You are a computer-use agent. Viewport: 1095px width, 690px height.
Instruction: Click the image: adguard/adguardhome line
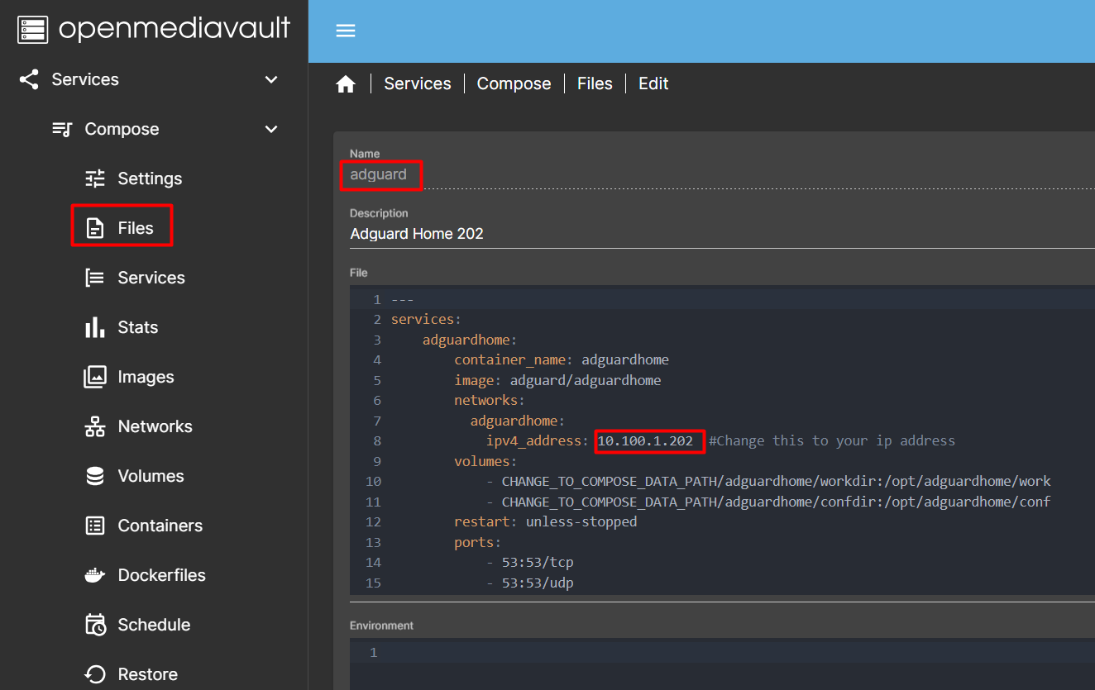coord(557,380)
